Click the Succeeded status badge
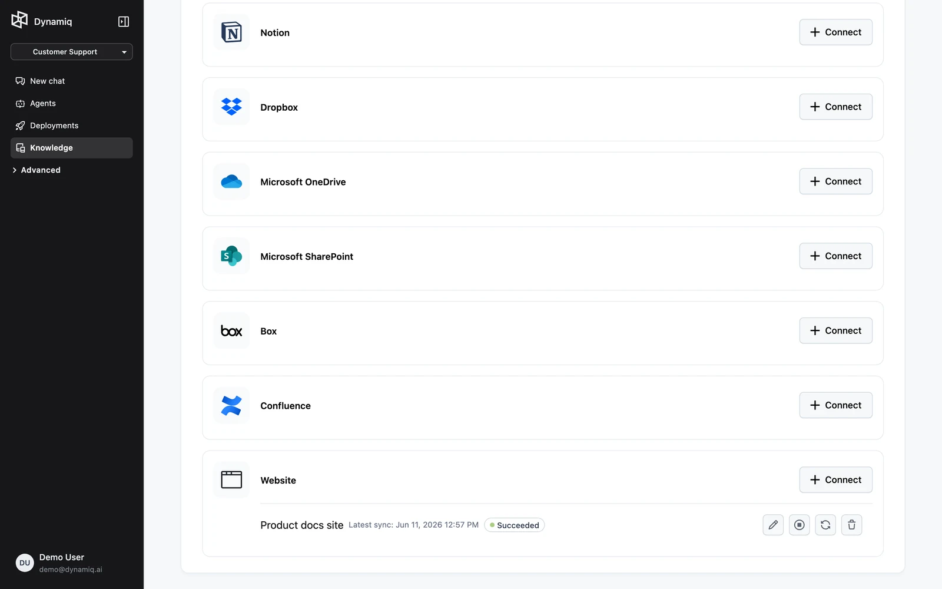Viewport: 942px width, 589px height. click(514, 525)
